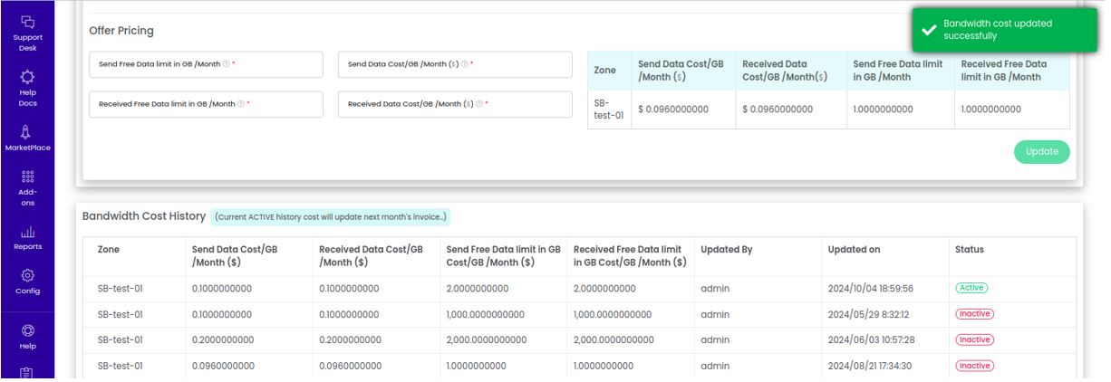Click the Send Free Data limit input field
Image resolution: width=1111 pixels, height=382 pixels.
pos(206,64)
